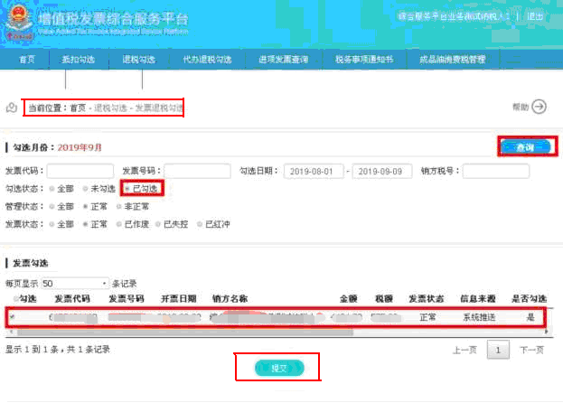
Task: Click 首页 in breadcrumb path
Action: click(78, 108)
